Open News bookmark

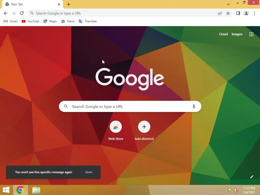click(68, 21)
